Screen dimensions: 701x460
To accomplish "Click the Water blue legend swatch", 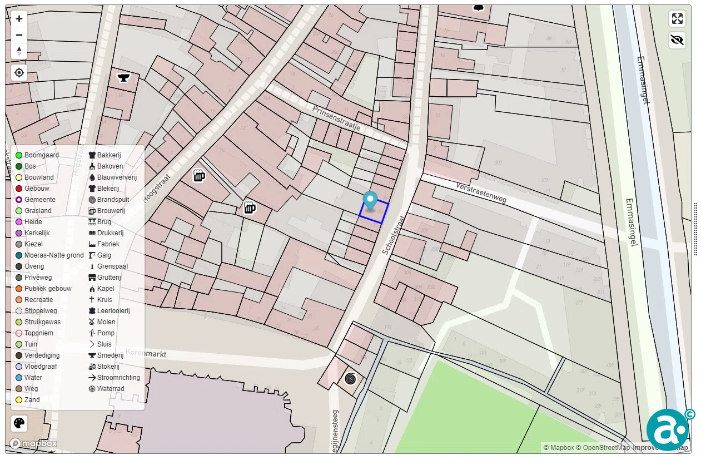I will [x=19, y=378].
